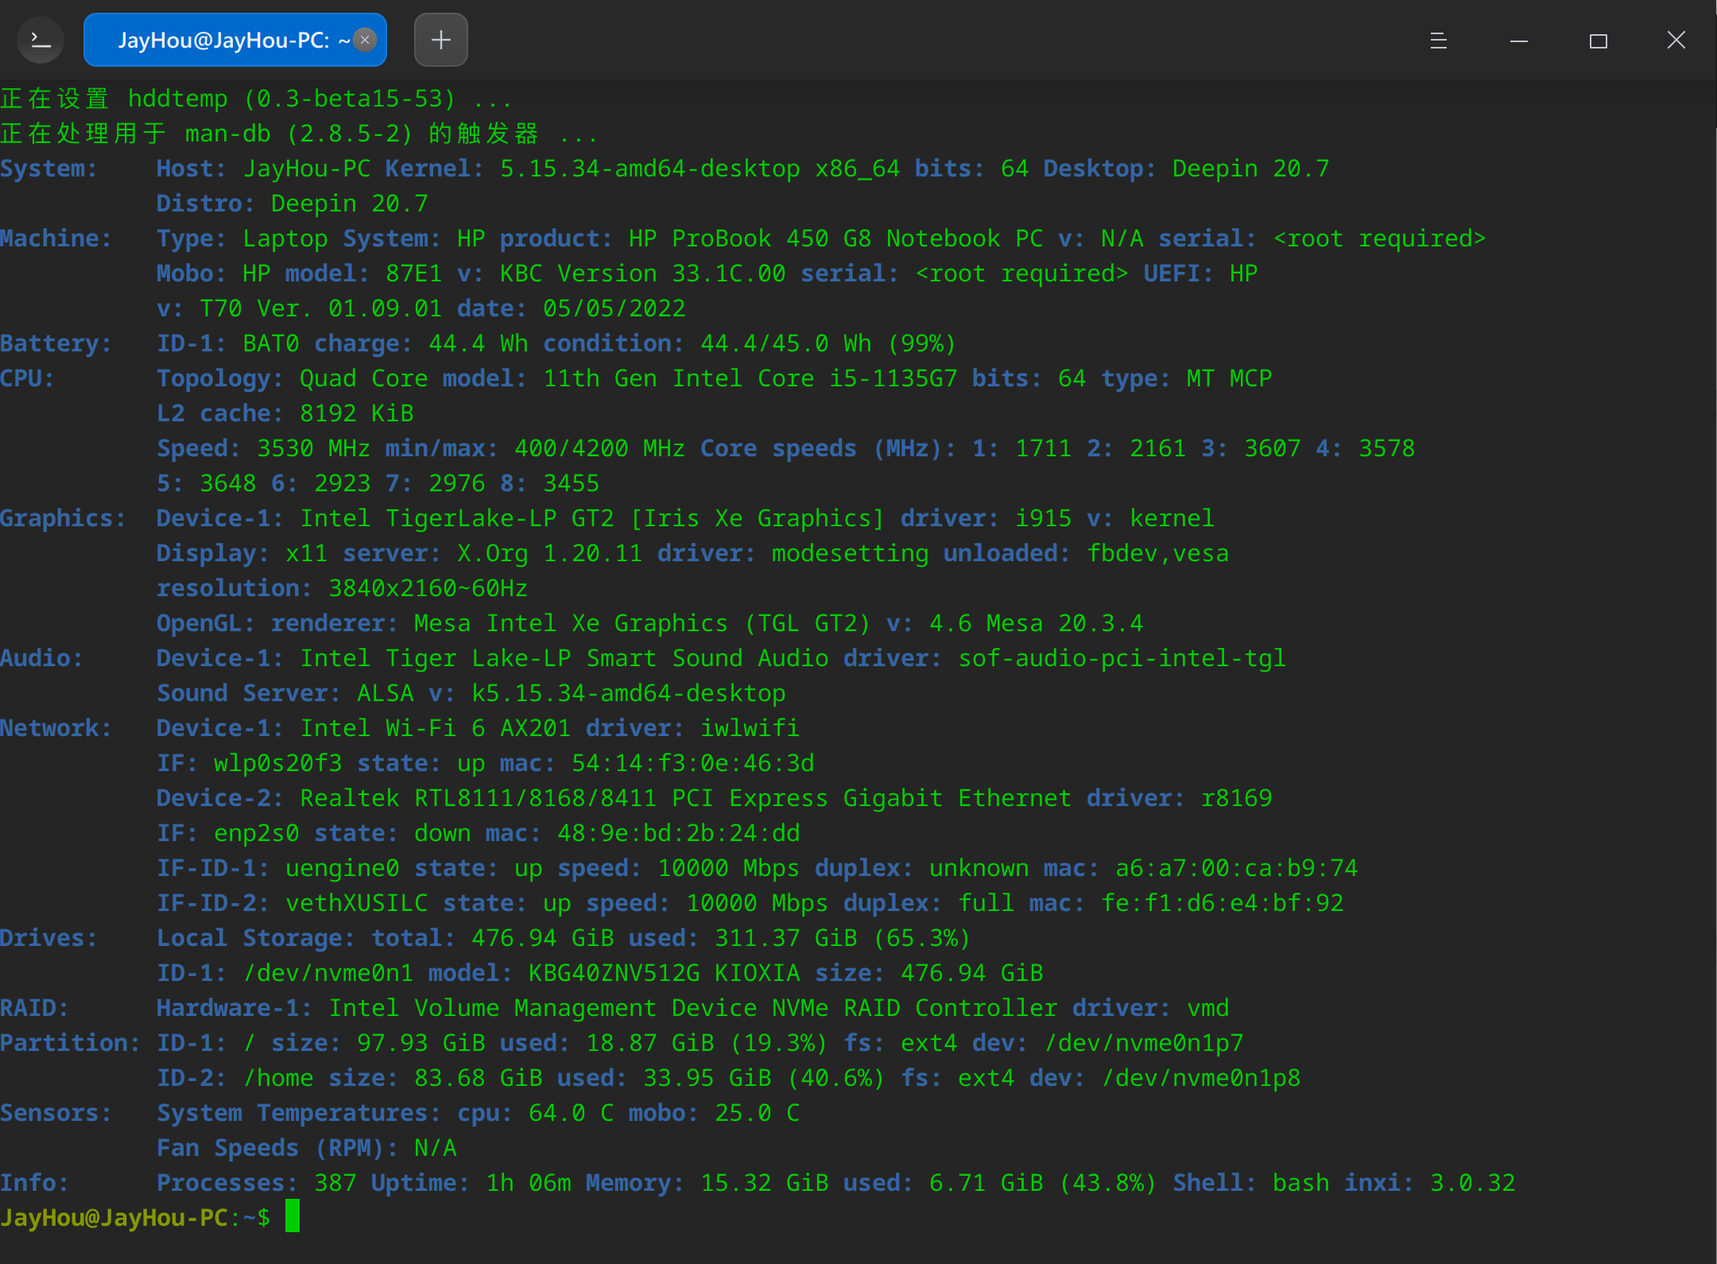Click the drive model KBG40ZNV512G KIOXIA text
Screen dimensions: 1717x1264
[665, 972]
